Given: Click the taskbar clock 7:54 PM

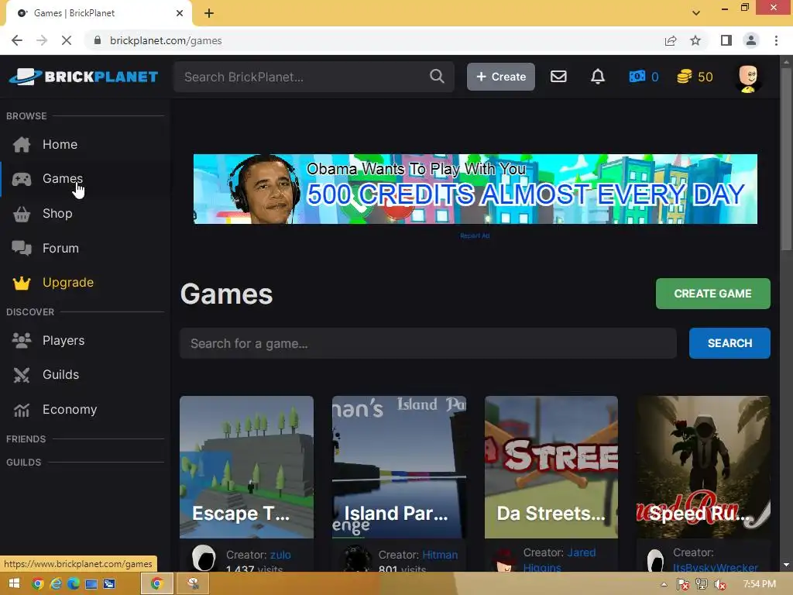Looking at the screenshot, I should 759,584.
